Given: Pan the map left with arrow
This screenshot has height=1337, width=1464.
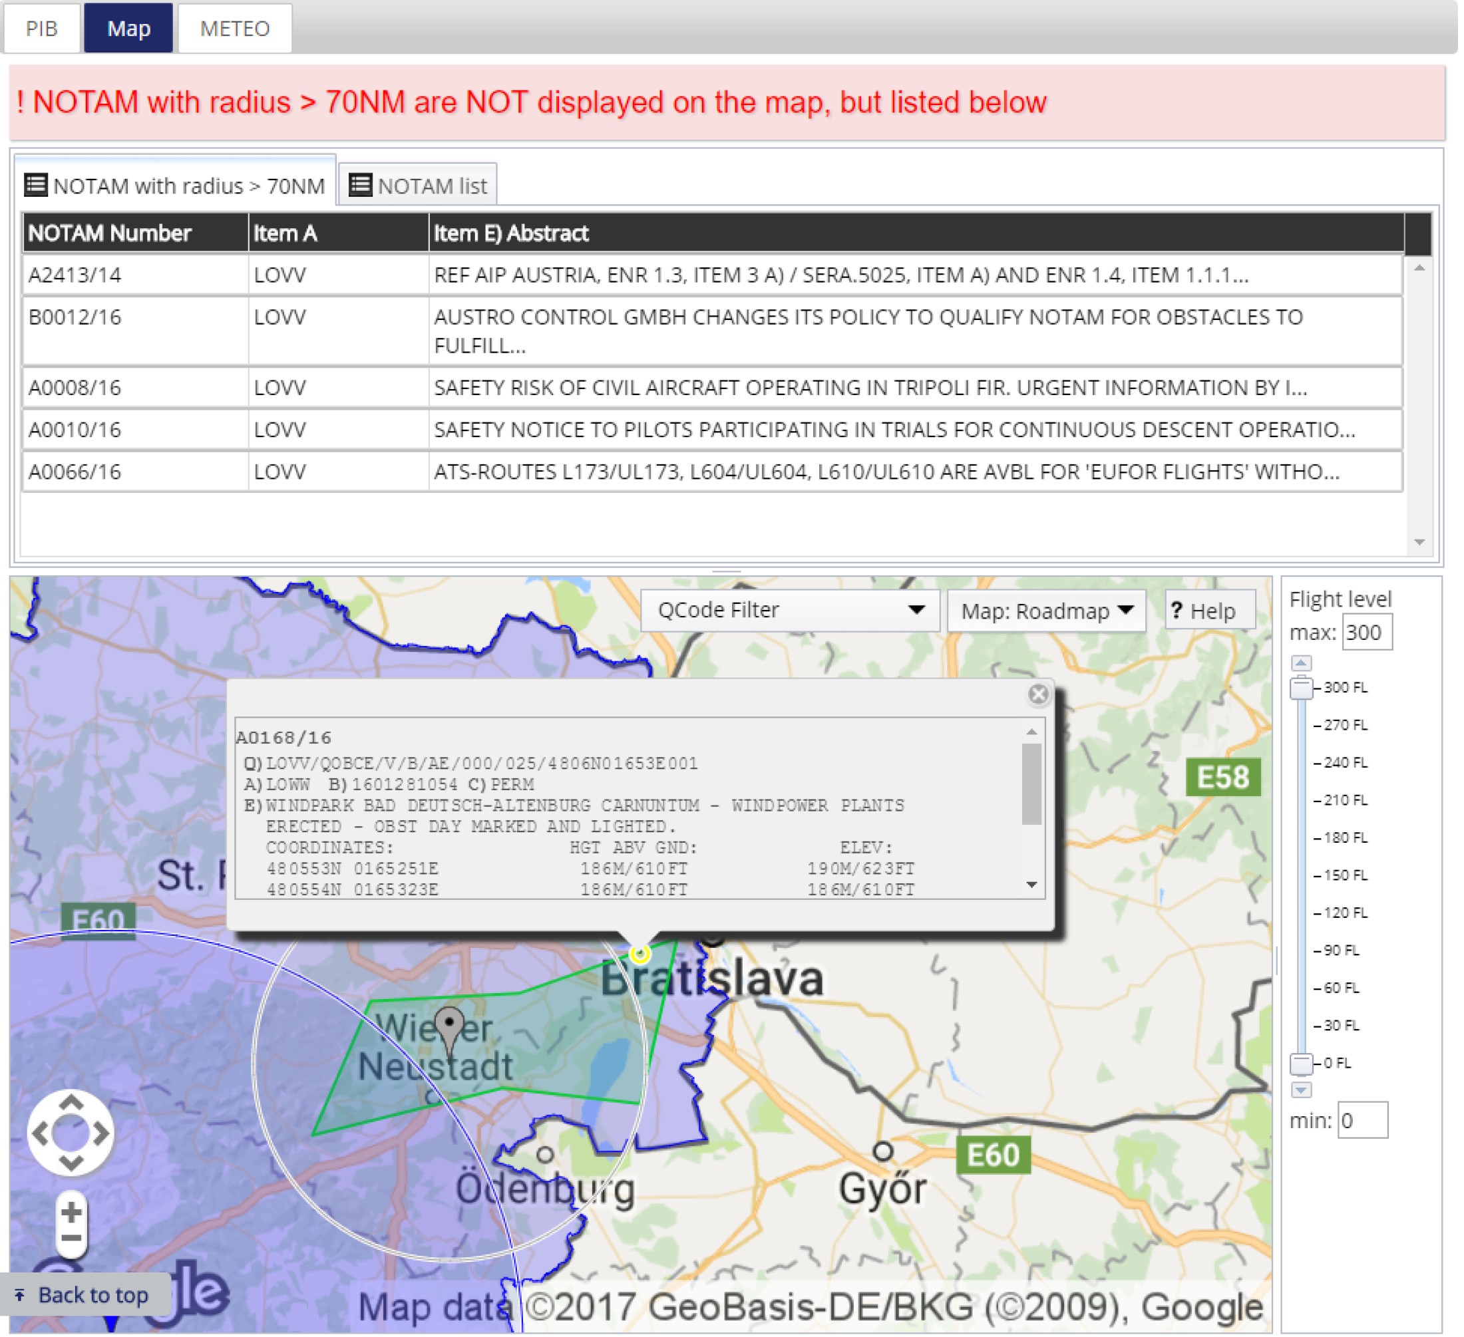Looking at the screenshot, I should click(x=41, y=1133).
